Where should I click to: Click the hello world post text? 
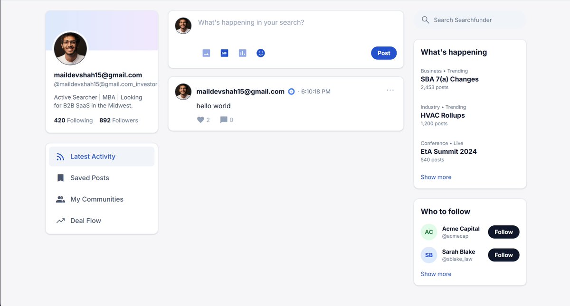(x=213, y=106)
